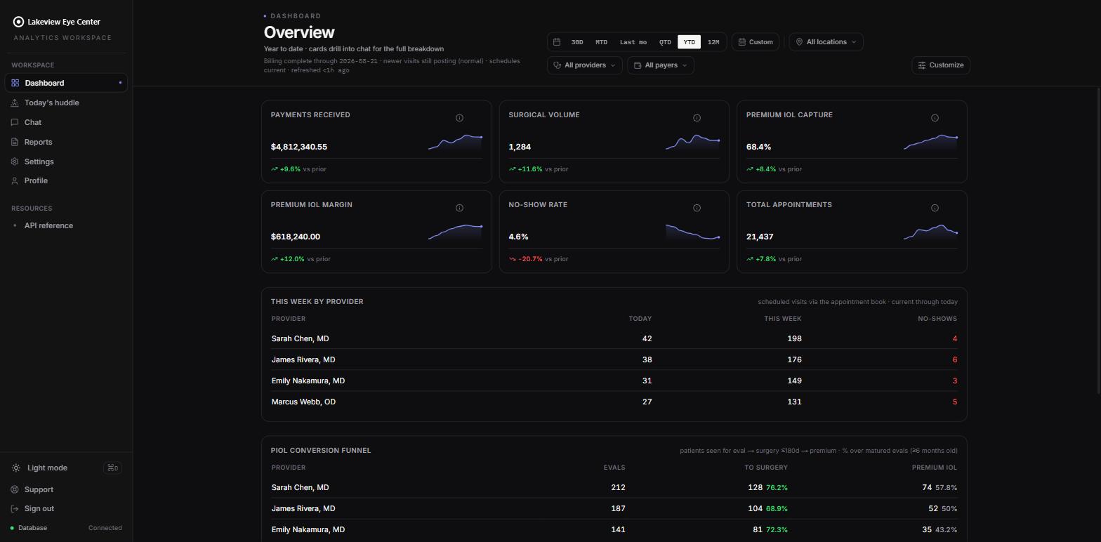Open info icon on Payments Received card
This screenshot has width=1101, height=542.
click(x=459, y=118)
